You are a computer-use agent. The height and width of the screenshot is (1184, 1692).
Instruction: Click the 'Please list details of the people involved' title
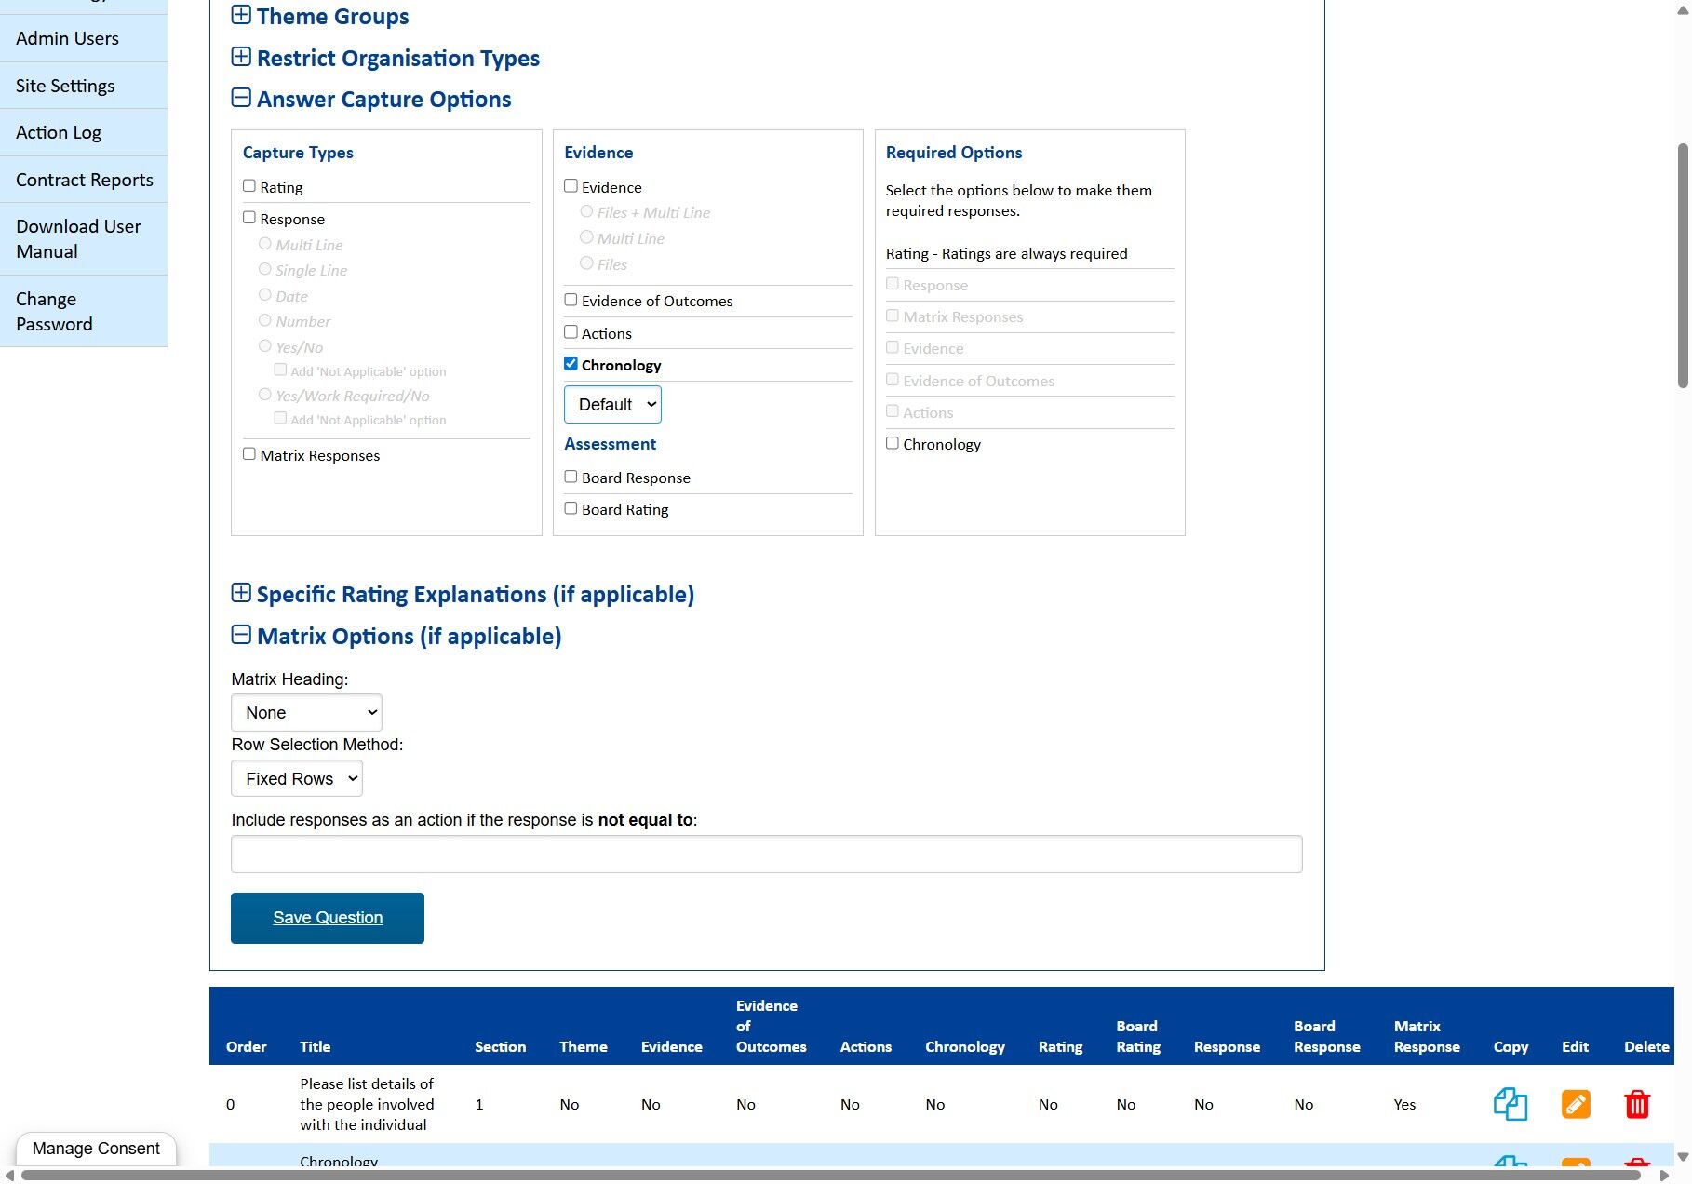(367, 1105)
